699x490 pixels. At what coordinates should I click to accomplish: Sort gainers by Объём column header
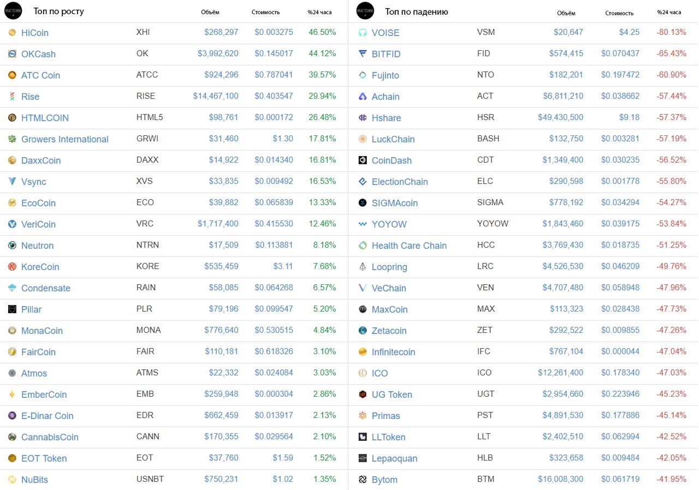click(210, 13)
